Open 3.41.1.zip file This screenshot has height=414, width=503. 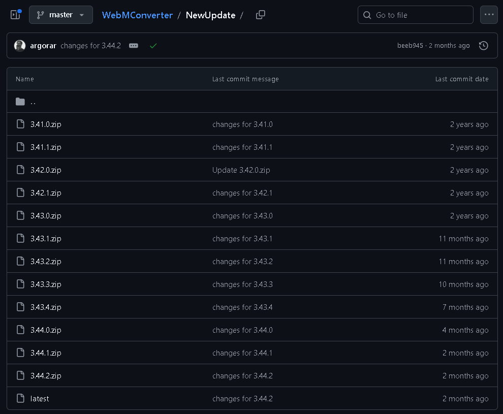(46, 147)
